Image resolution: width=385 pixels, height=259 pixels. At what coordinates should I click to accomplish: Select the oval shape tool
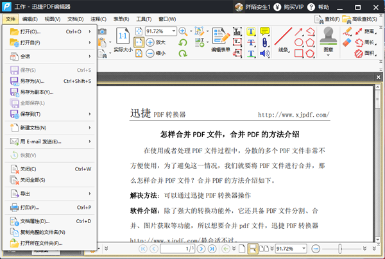(298, 42)
